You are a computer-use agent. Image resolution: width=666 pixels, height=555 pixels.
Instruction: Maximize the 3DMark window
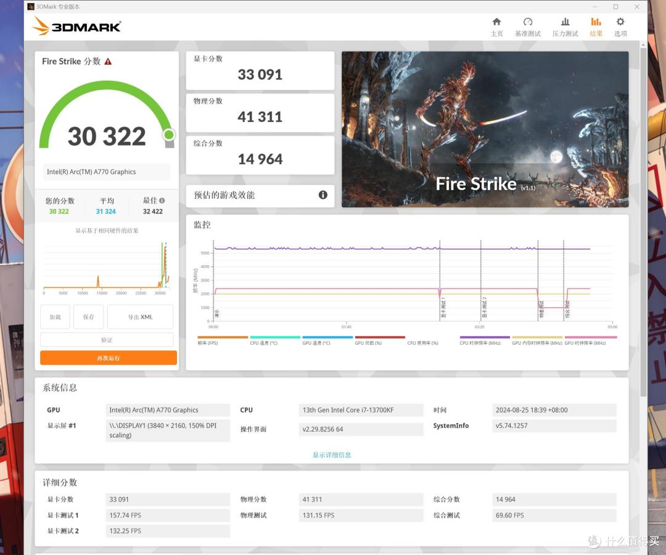coord(615,7)
